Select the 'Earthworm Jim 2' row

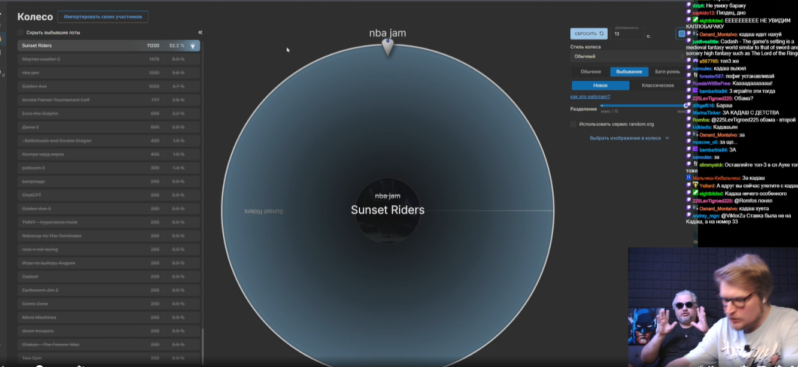[108, 290]
